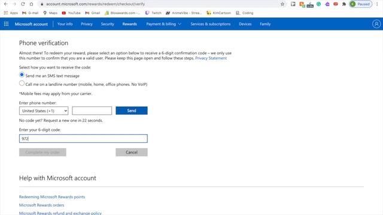Select Call me on a landline number
This screenshot has width=383, height=215.
(x=22, y=84)
